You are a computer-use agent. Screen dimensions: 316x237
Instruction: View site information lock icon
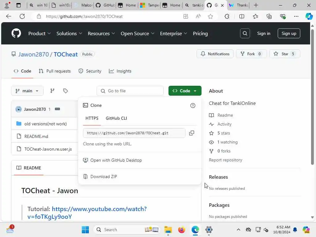click(x=39, y=16)
